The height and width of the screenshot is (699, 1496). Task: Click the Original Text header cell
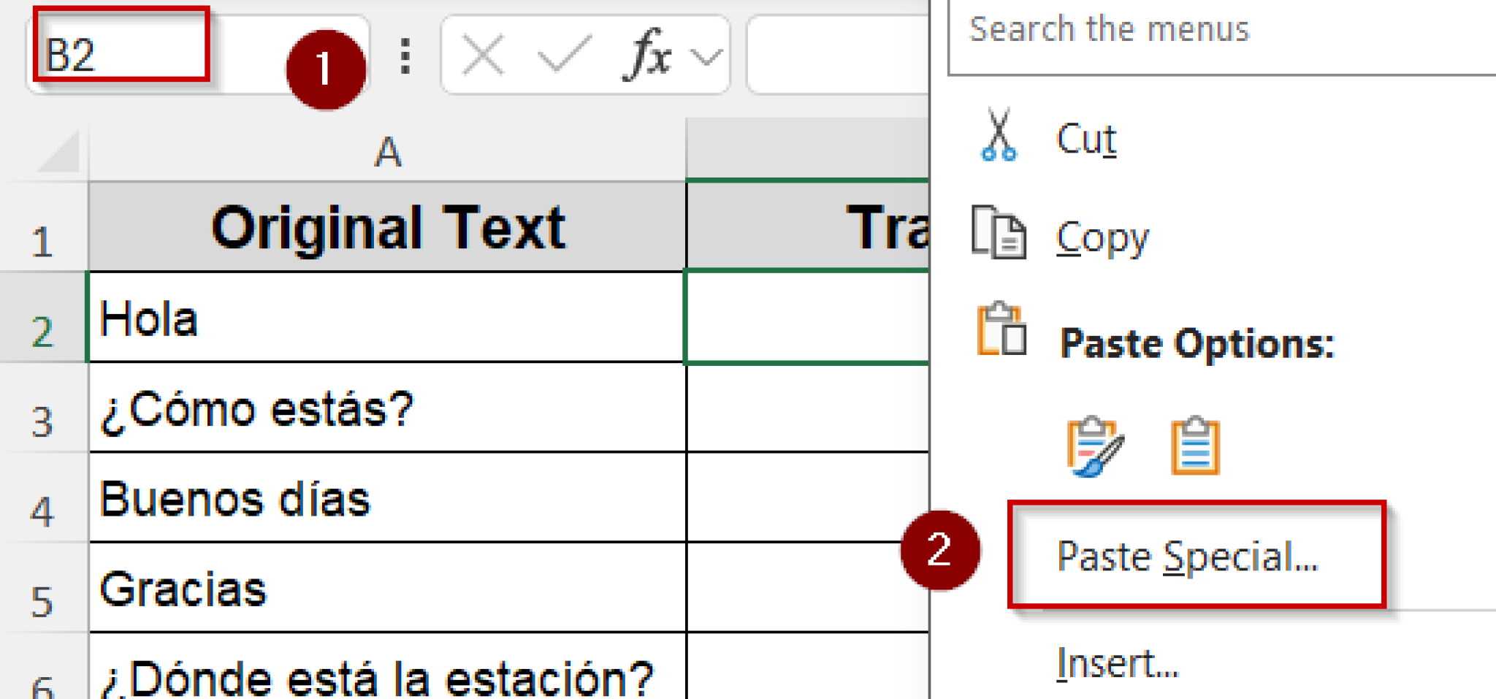pos(387,226)
